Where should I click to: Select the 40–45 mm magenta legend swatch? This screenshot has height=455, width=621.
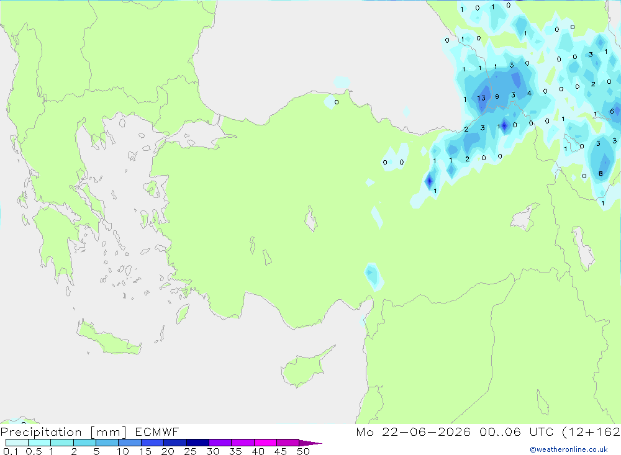(x=265, y=443)
